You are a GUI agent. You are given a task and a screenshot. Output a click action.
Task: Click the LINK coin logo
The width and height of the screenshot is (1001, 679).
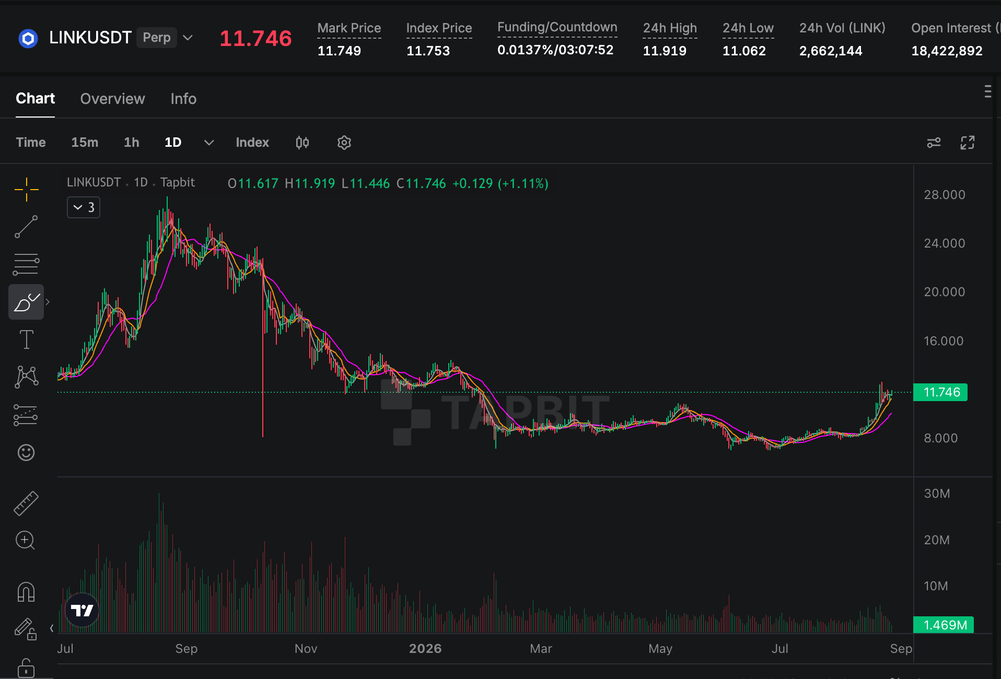(28, 38)
